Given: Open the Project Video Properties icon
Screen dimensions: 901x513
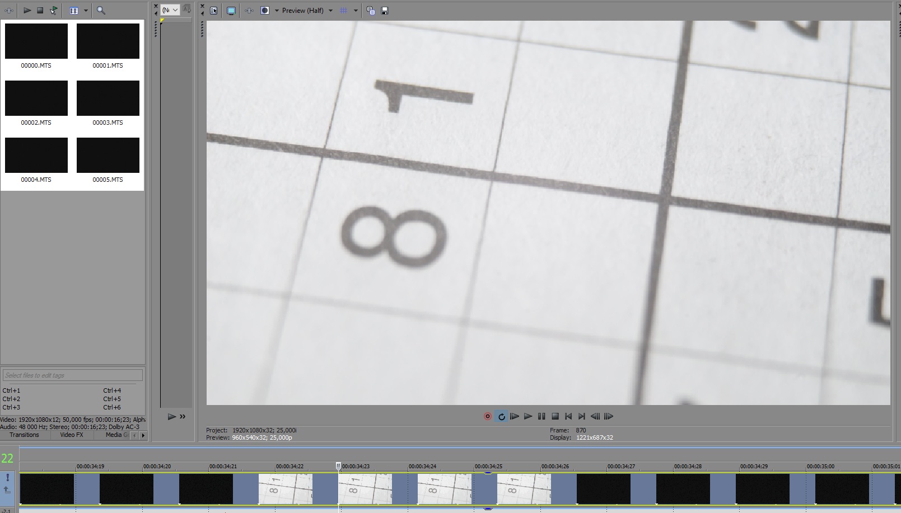Looking at the screenshot, I should tap(214, 11).
